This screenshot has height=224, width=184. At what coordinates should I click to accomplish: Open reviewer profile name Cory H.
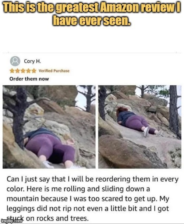[32, 61]
